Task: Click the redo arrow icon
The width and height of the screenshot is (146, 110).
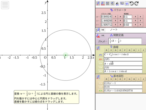Action: tap(137, 3)
